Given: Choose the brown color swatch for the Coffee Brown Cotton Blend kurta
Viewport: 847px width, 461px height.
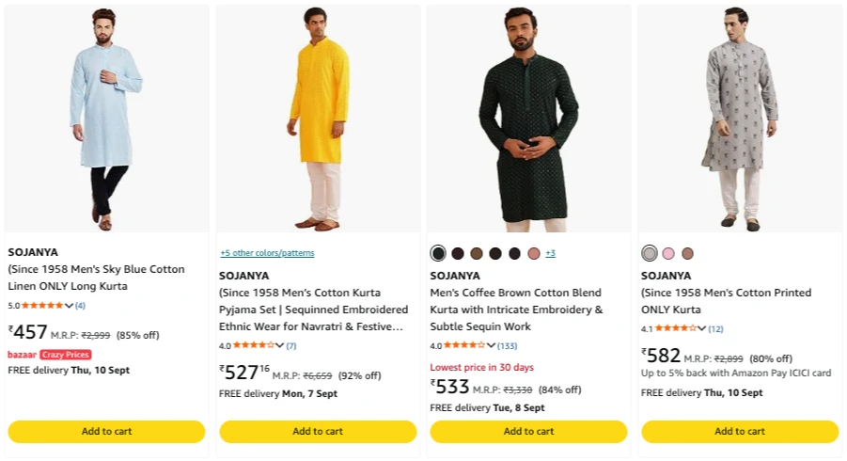Looking at the screenshot, I should coord(477,253).
